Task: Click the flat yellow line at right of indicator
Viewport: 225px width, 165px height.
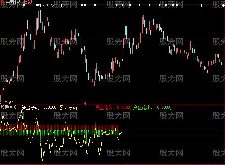Action: [173, 130]
